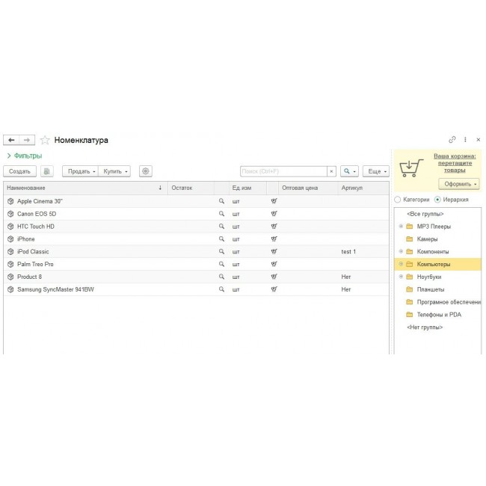Viewport: 486px width, 486px height.
Task: Select the Ноутбуки group in tree
Action: tap(429, 277)
